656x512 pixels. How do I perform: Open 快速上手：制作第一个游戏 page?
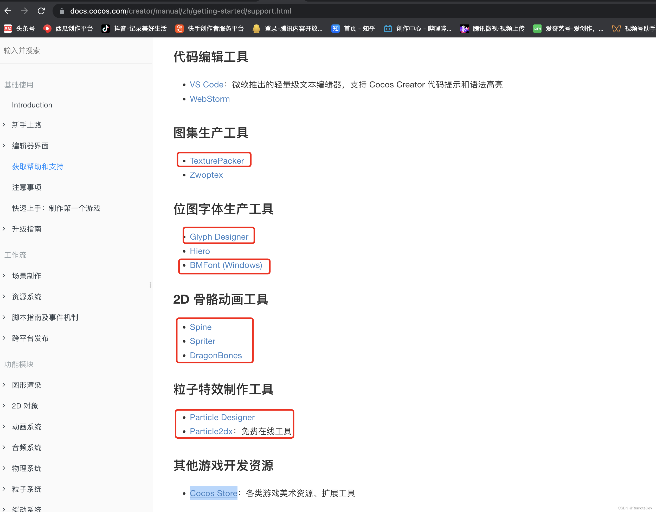click(x=56, y=208)
